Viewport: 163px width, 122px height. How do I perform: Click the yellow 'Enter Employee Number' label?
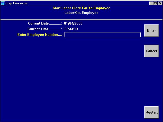coord(40,35)
